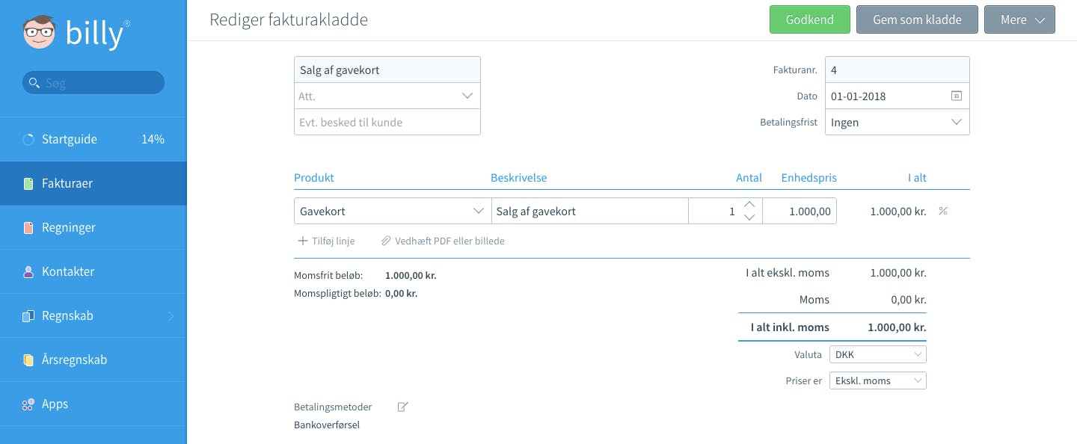
Task: Click the Startguide progress circle icon
Action: [x=28, y=140]
